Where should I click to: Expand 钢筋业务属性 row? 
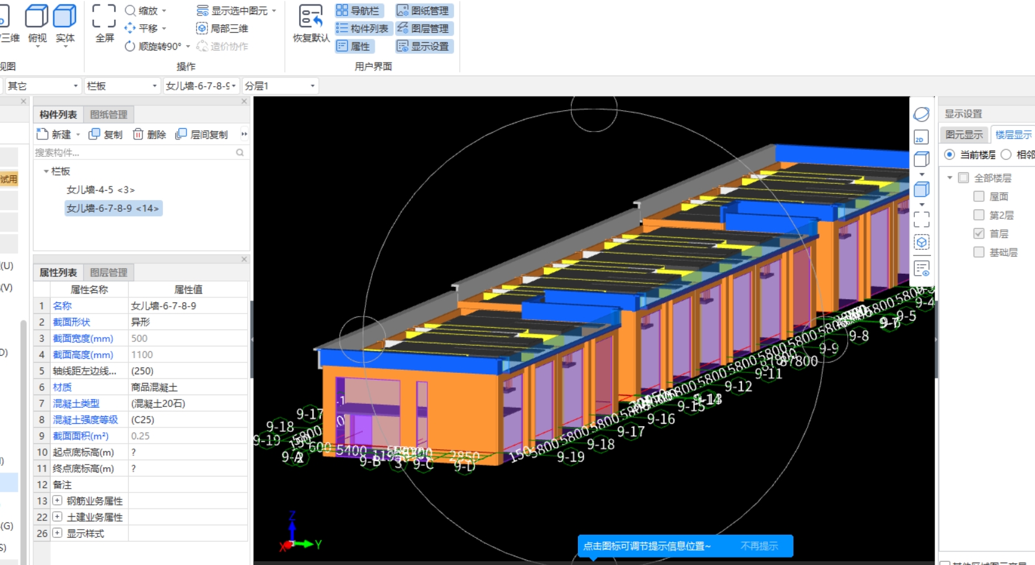pos(57,501)
